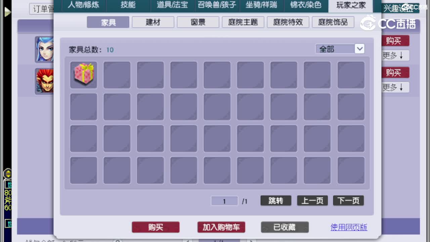Open 使用网页版 link

click(348, 227)
